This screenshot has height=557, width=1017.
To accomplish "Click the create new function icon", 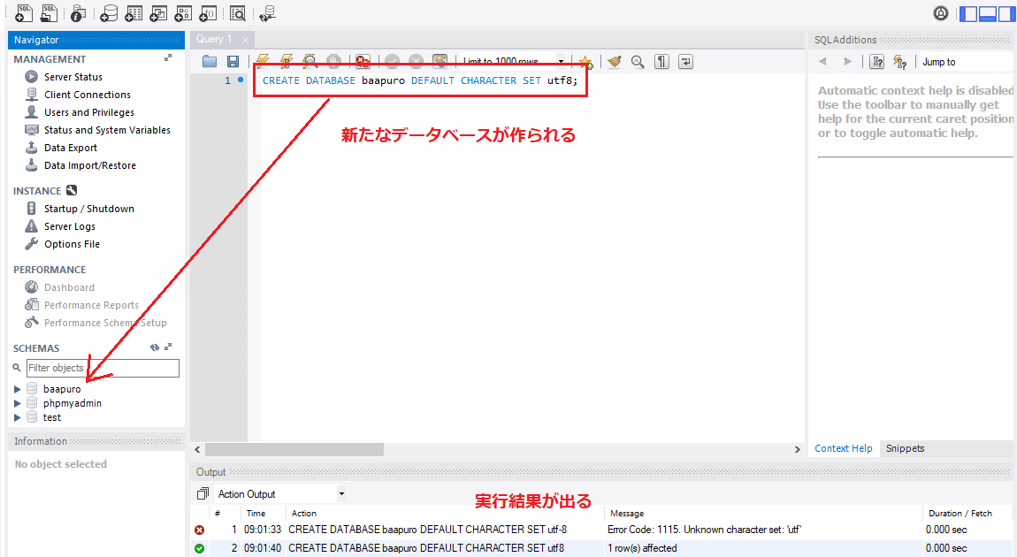I will coord(208,12).
